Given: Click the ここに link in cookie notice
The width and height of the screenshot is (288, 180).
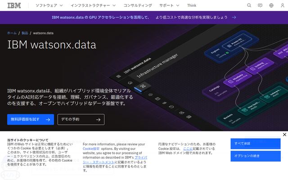Looking at the screenshot, I should (188, 148).
